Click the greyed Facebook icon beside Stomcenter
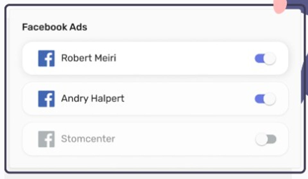 click(46, 139)
